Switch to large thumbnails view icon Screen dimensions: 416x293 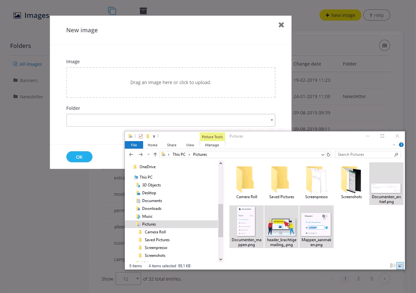400,266
